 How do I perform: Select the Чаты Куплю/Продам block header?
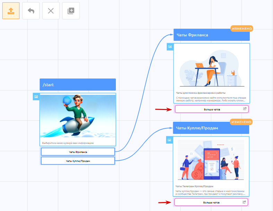tap(211, 128)
